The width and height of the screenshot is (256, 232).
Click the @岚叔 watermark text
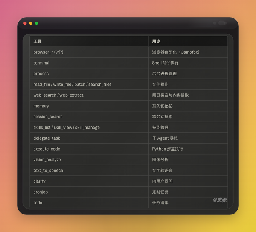(220, 200)
